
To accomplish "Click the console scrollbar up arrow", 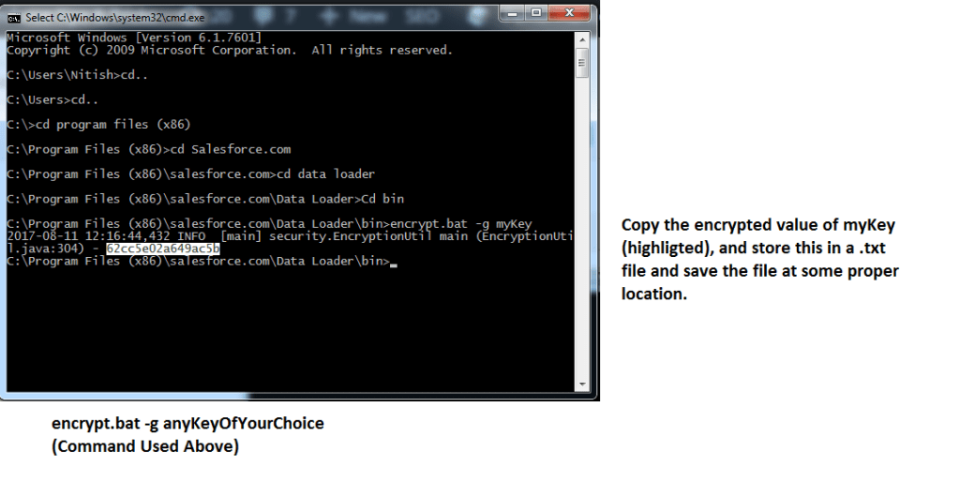I will point(582,39).
